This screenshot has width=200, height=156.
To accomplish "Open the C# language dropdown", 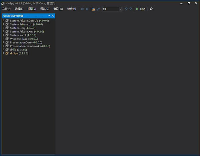I will [120, 9].
